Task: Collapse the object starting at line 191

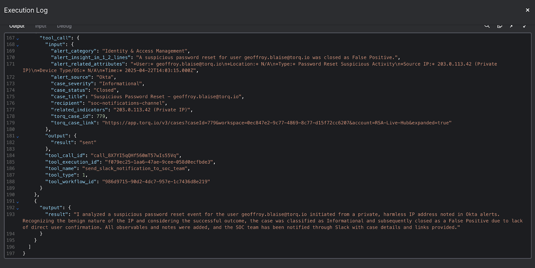Action: pos(18,201)
